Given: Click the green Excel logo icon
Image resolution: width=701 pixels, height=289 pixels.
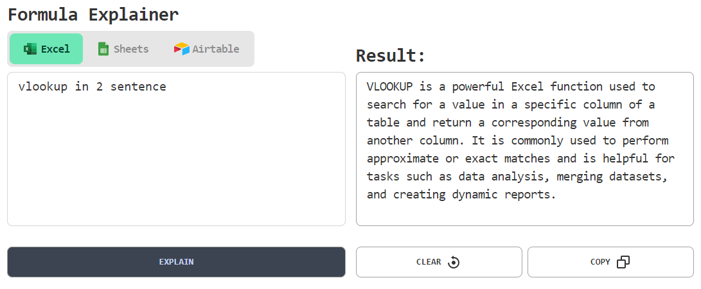Looking at the screenshot, I should (x=30, y=49).
